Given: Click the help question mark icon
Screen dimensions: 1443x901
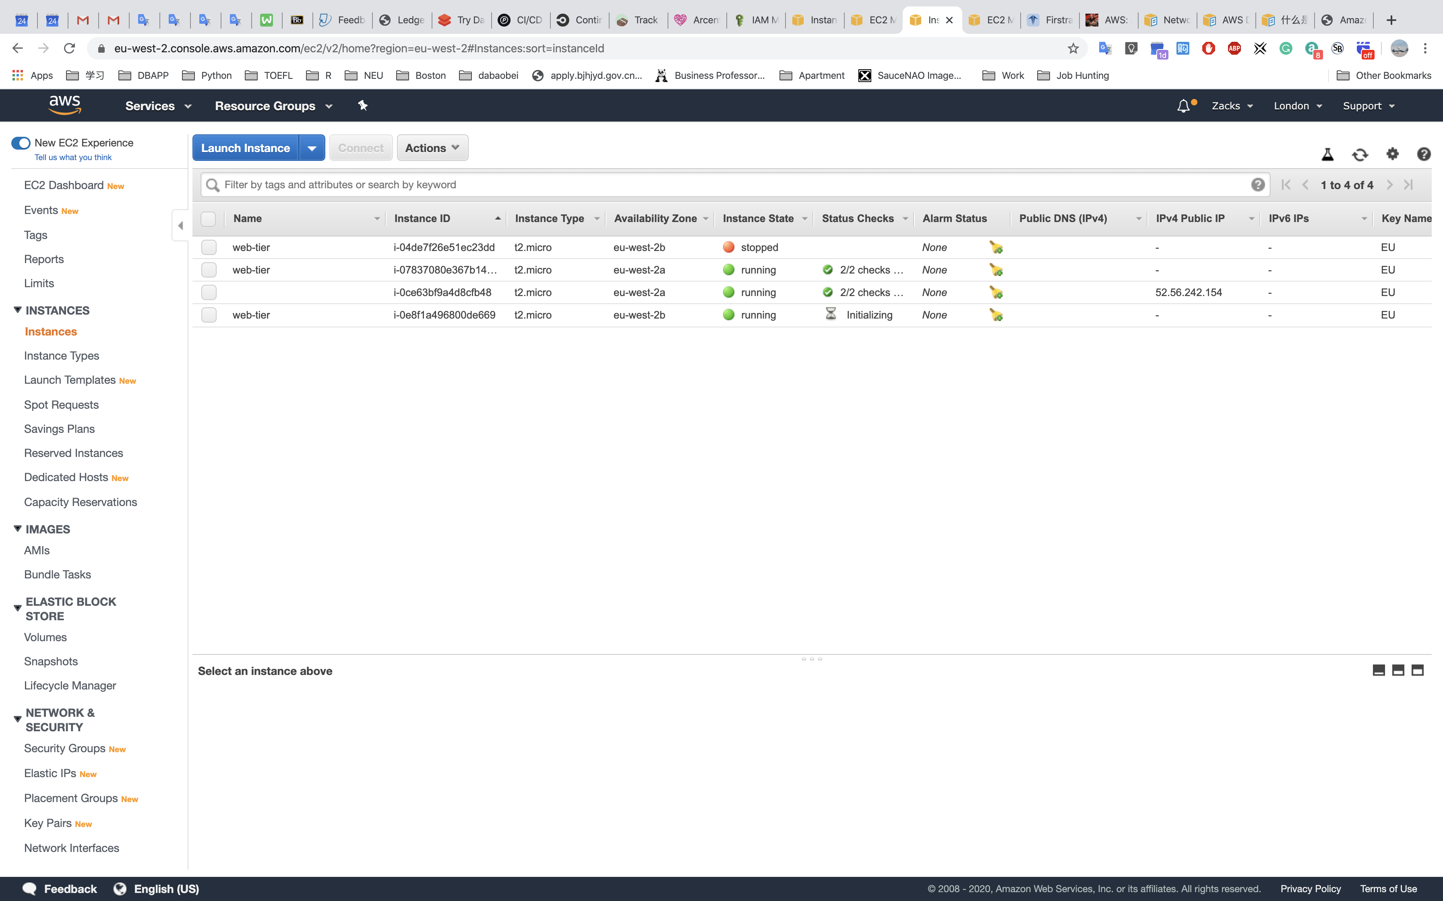Looking at the screenshot, I should coord(1423,154).
